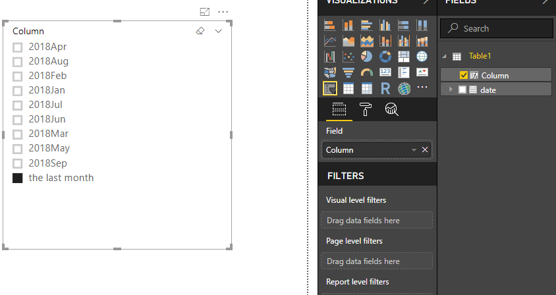Screen dimensions: 556x295
Task: Open the Column field well dropdown
Action: (414, 150)
